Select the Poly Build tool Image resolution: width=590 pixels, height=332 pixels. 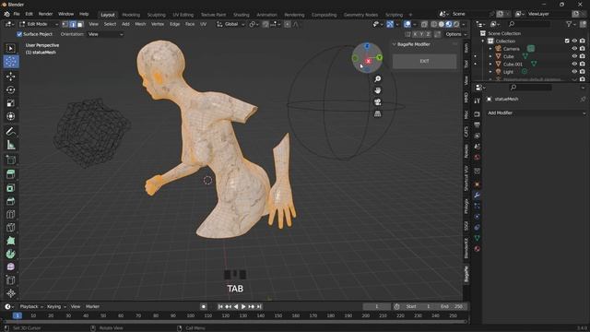pos(10,241)
